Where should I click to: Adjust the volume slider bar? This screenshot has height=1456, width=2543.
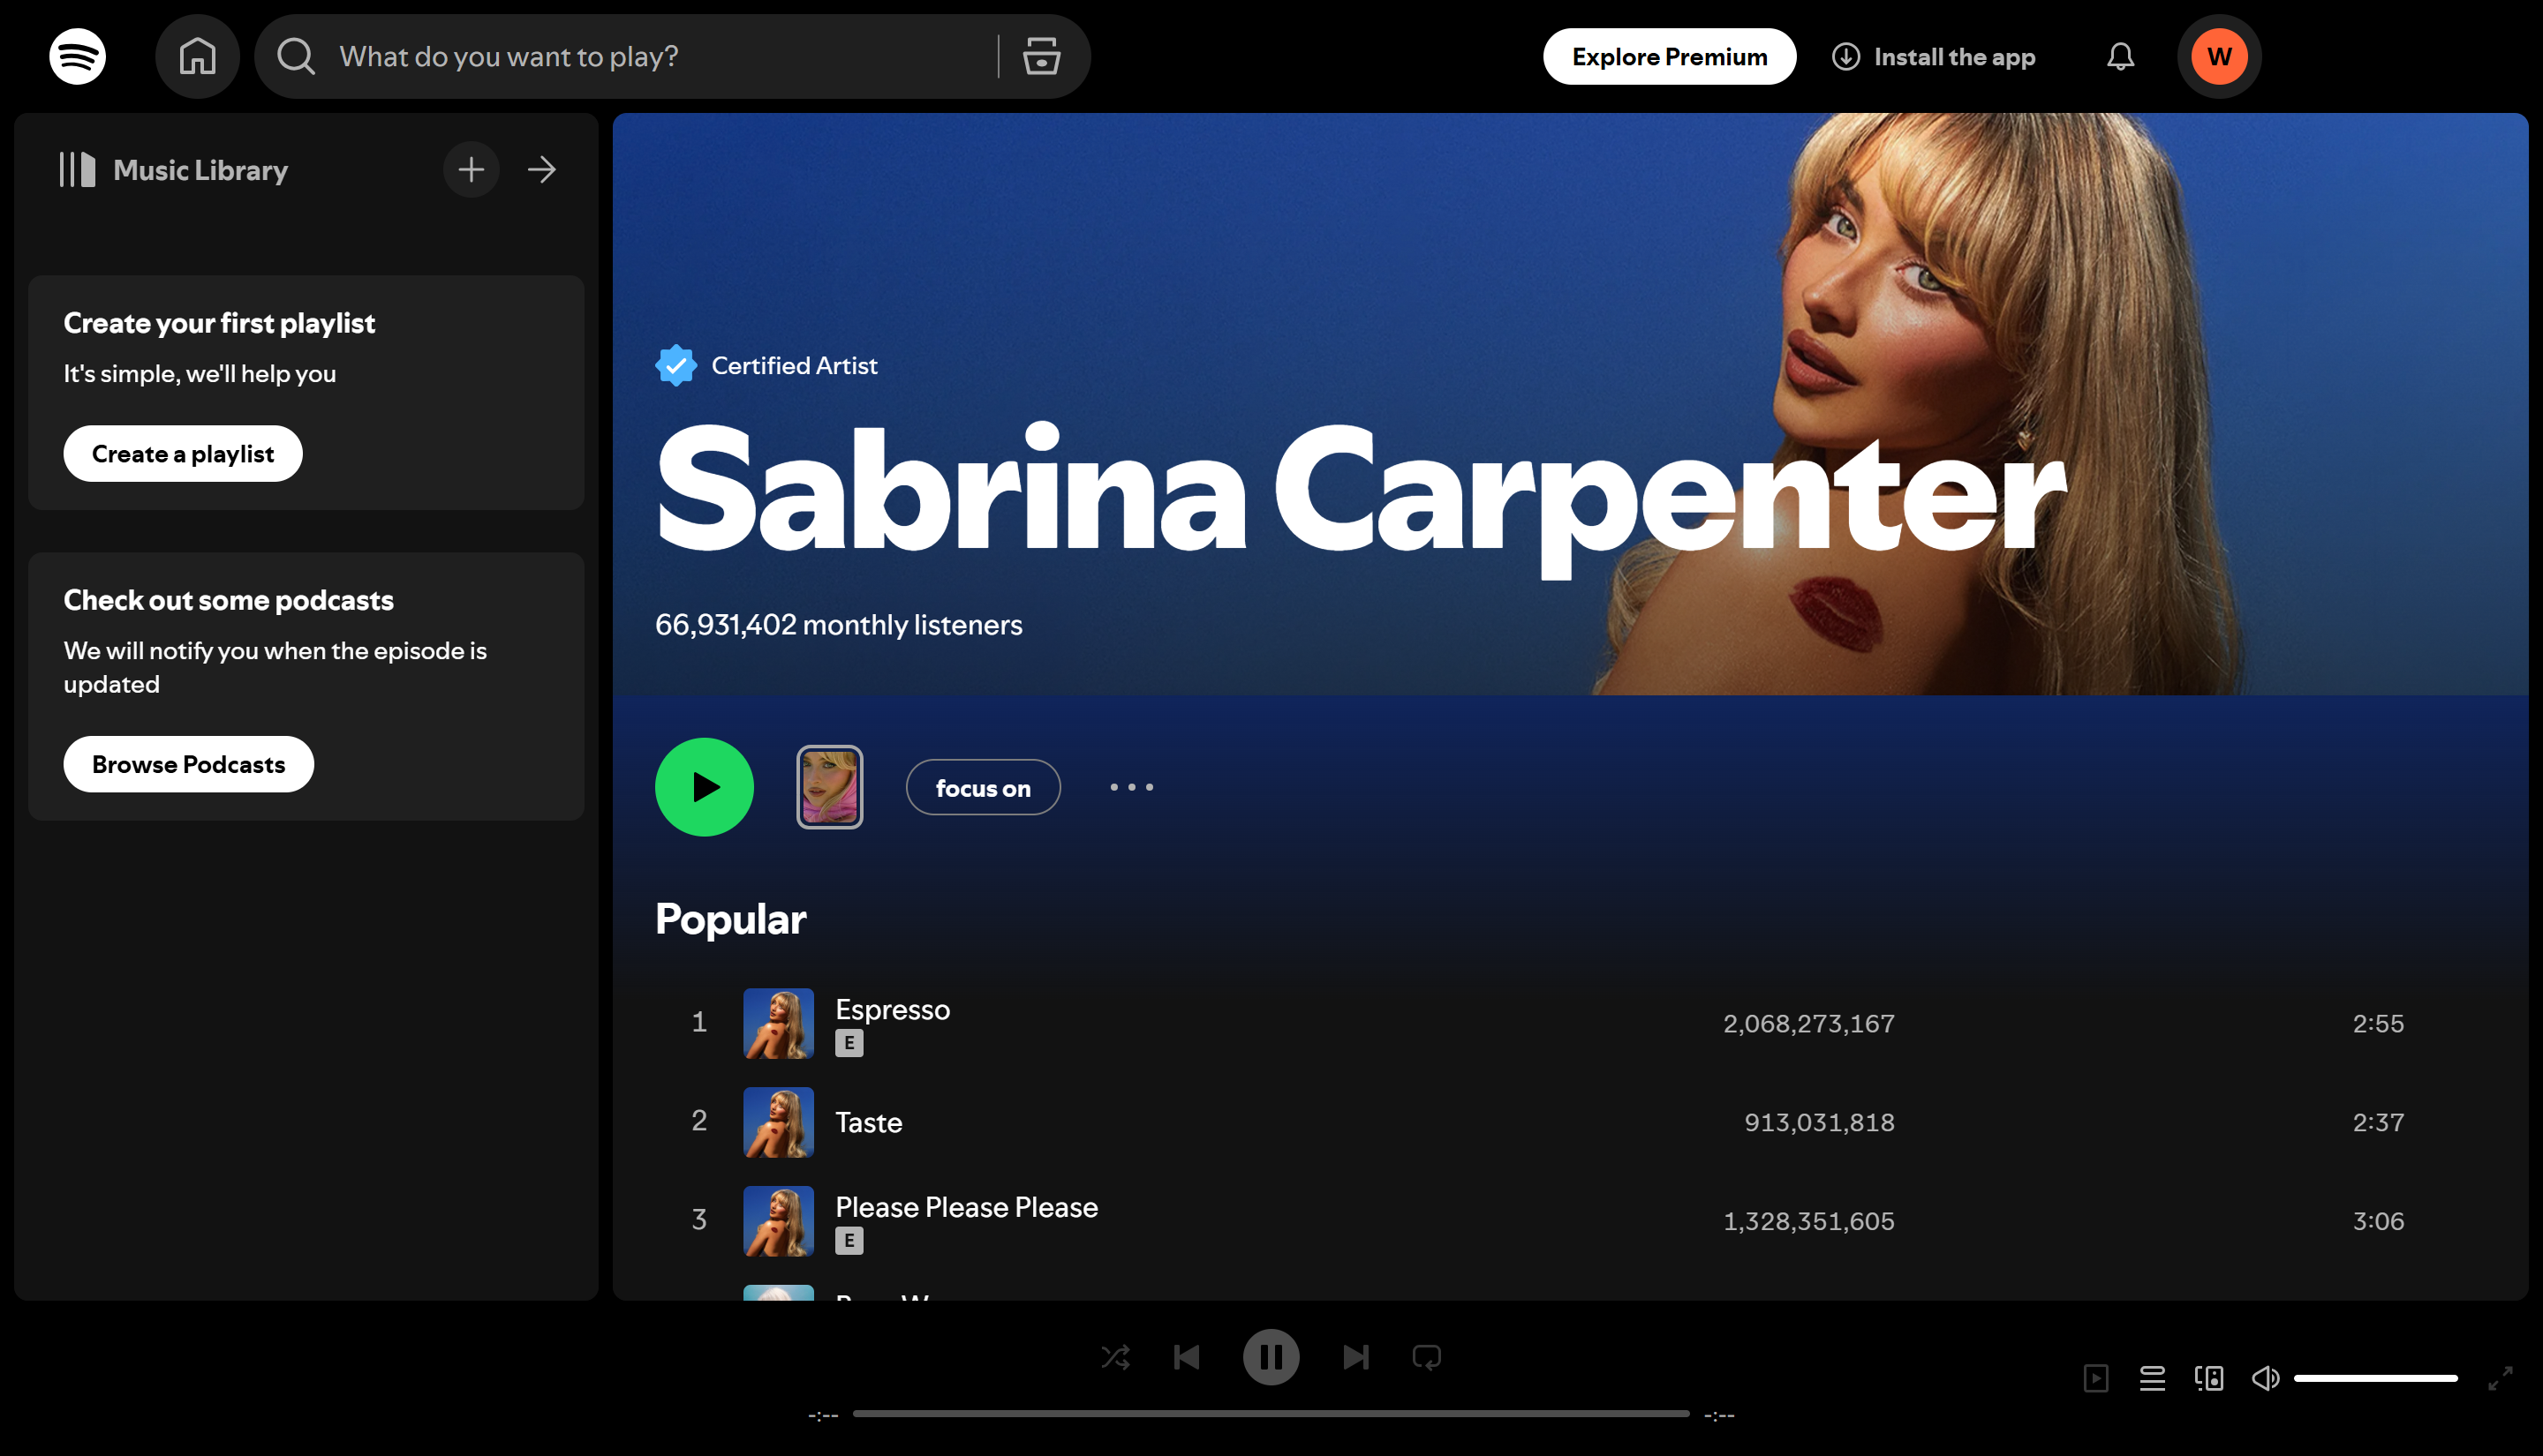2375,1378
